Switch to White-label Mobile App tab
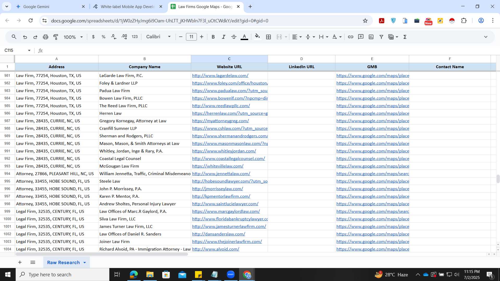The width and height of the screenshot is (500, 281). [128, 7]
